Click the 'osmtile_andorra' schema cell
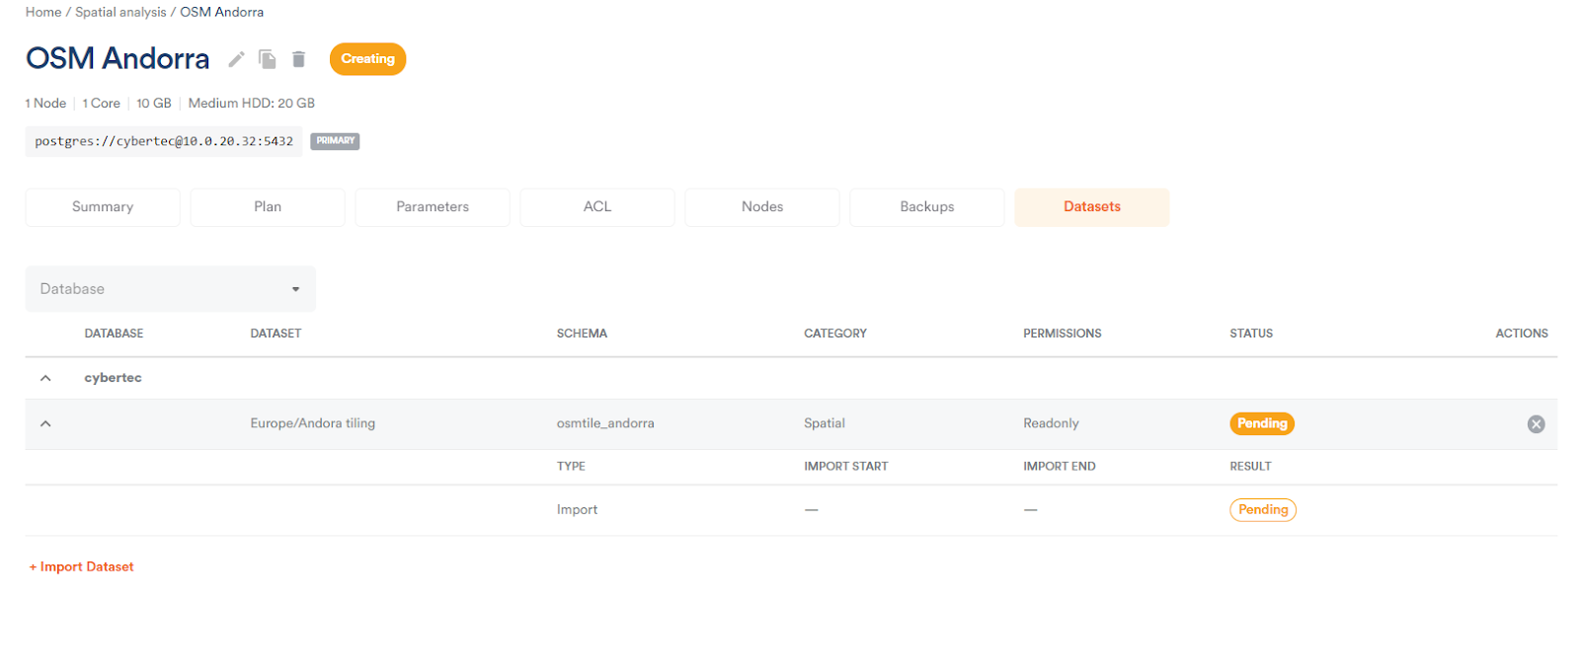1580x672 pixels. [605, 423]
